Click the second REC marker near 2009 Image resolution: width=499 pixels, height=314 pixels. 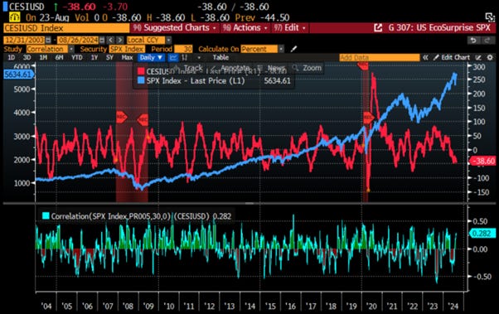(143, 119)
